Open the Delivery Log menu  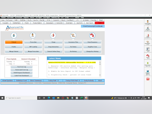(x=55, y=17)
